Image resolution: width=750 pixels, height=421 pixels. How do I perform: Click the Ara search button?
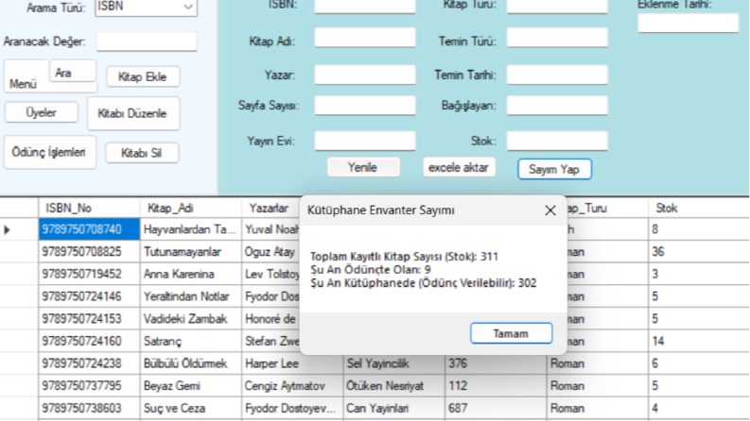click(73, 72)
